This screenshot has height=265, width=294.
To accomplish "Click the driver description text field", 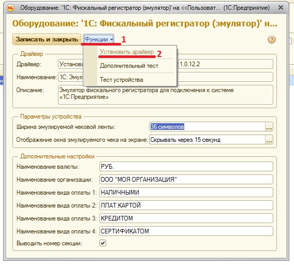I will 166,95.
